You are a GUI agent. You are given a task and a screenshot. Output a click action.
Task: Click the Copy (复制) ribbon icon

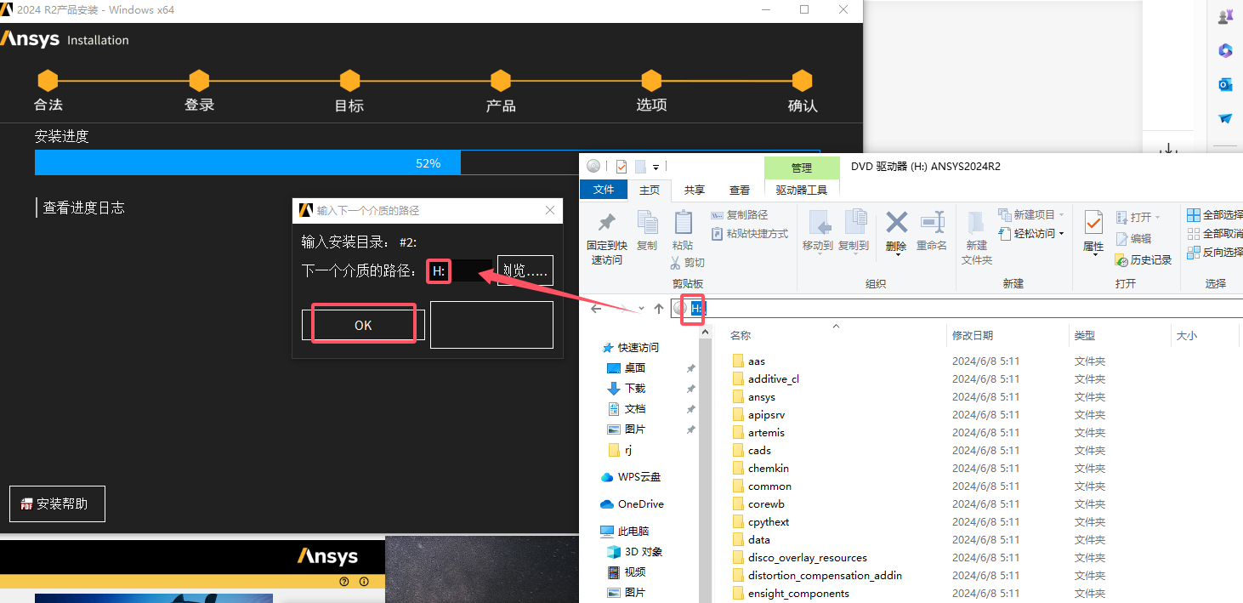click(x=648, y=228)
